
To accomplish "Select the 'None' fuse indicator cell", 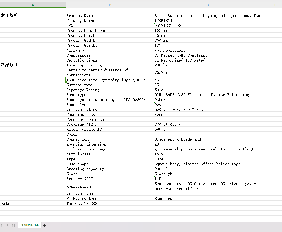I will (x=209, y=114).
